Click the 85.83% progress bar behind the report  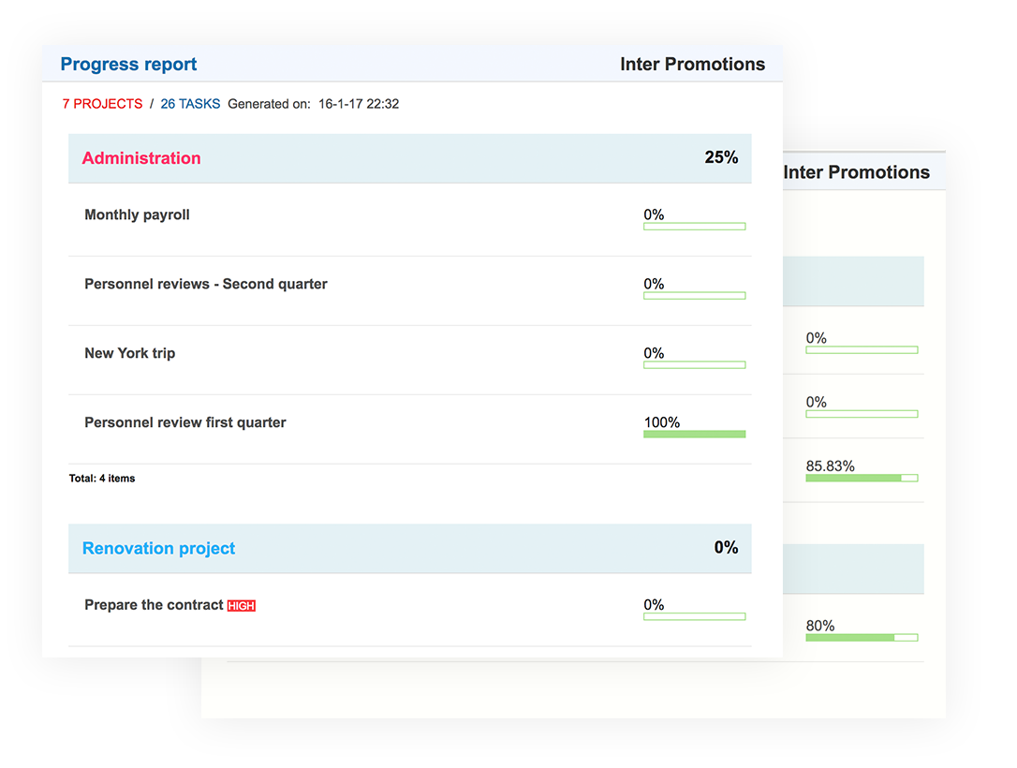(x=861, y=478)
